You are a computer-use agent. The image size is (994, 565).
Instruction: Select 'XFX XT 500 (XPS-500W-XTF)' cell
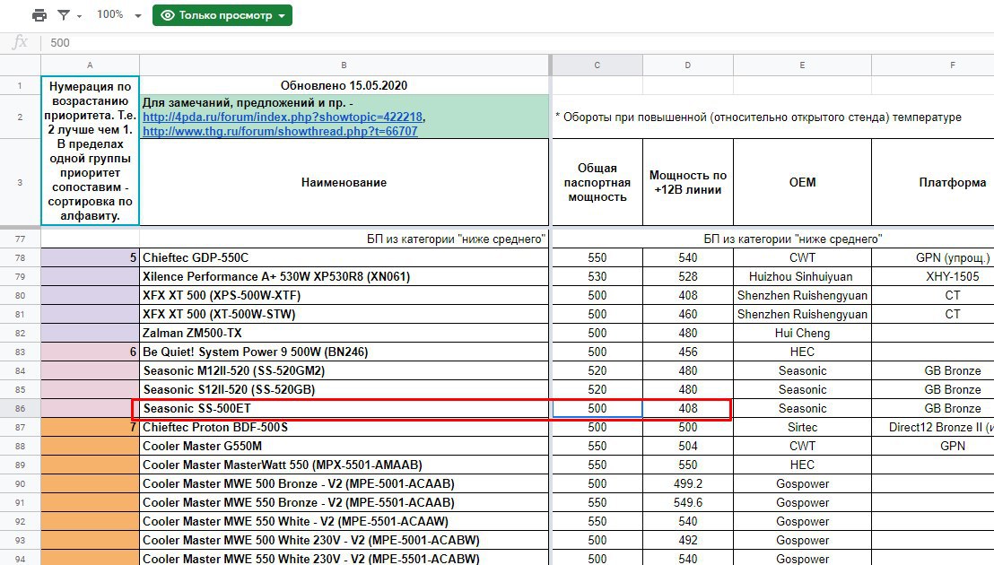pyautogui.click(x=344, y=295)
